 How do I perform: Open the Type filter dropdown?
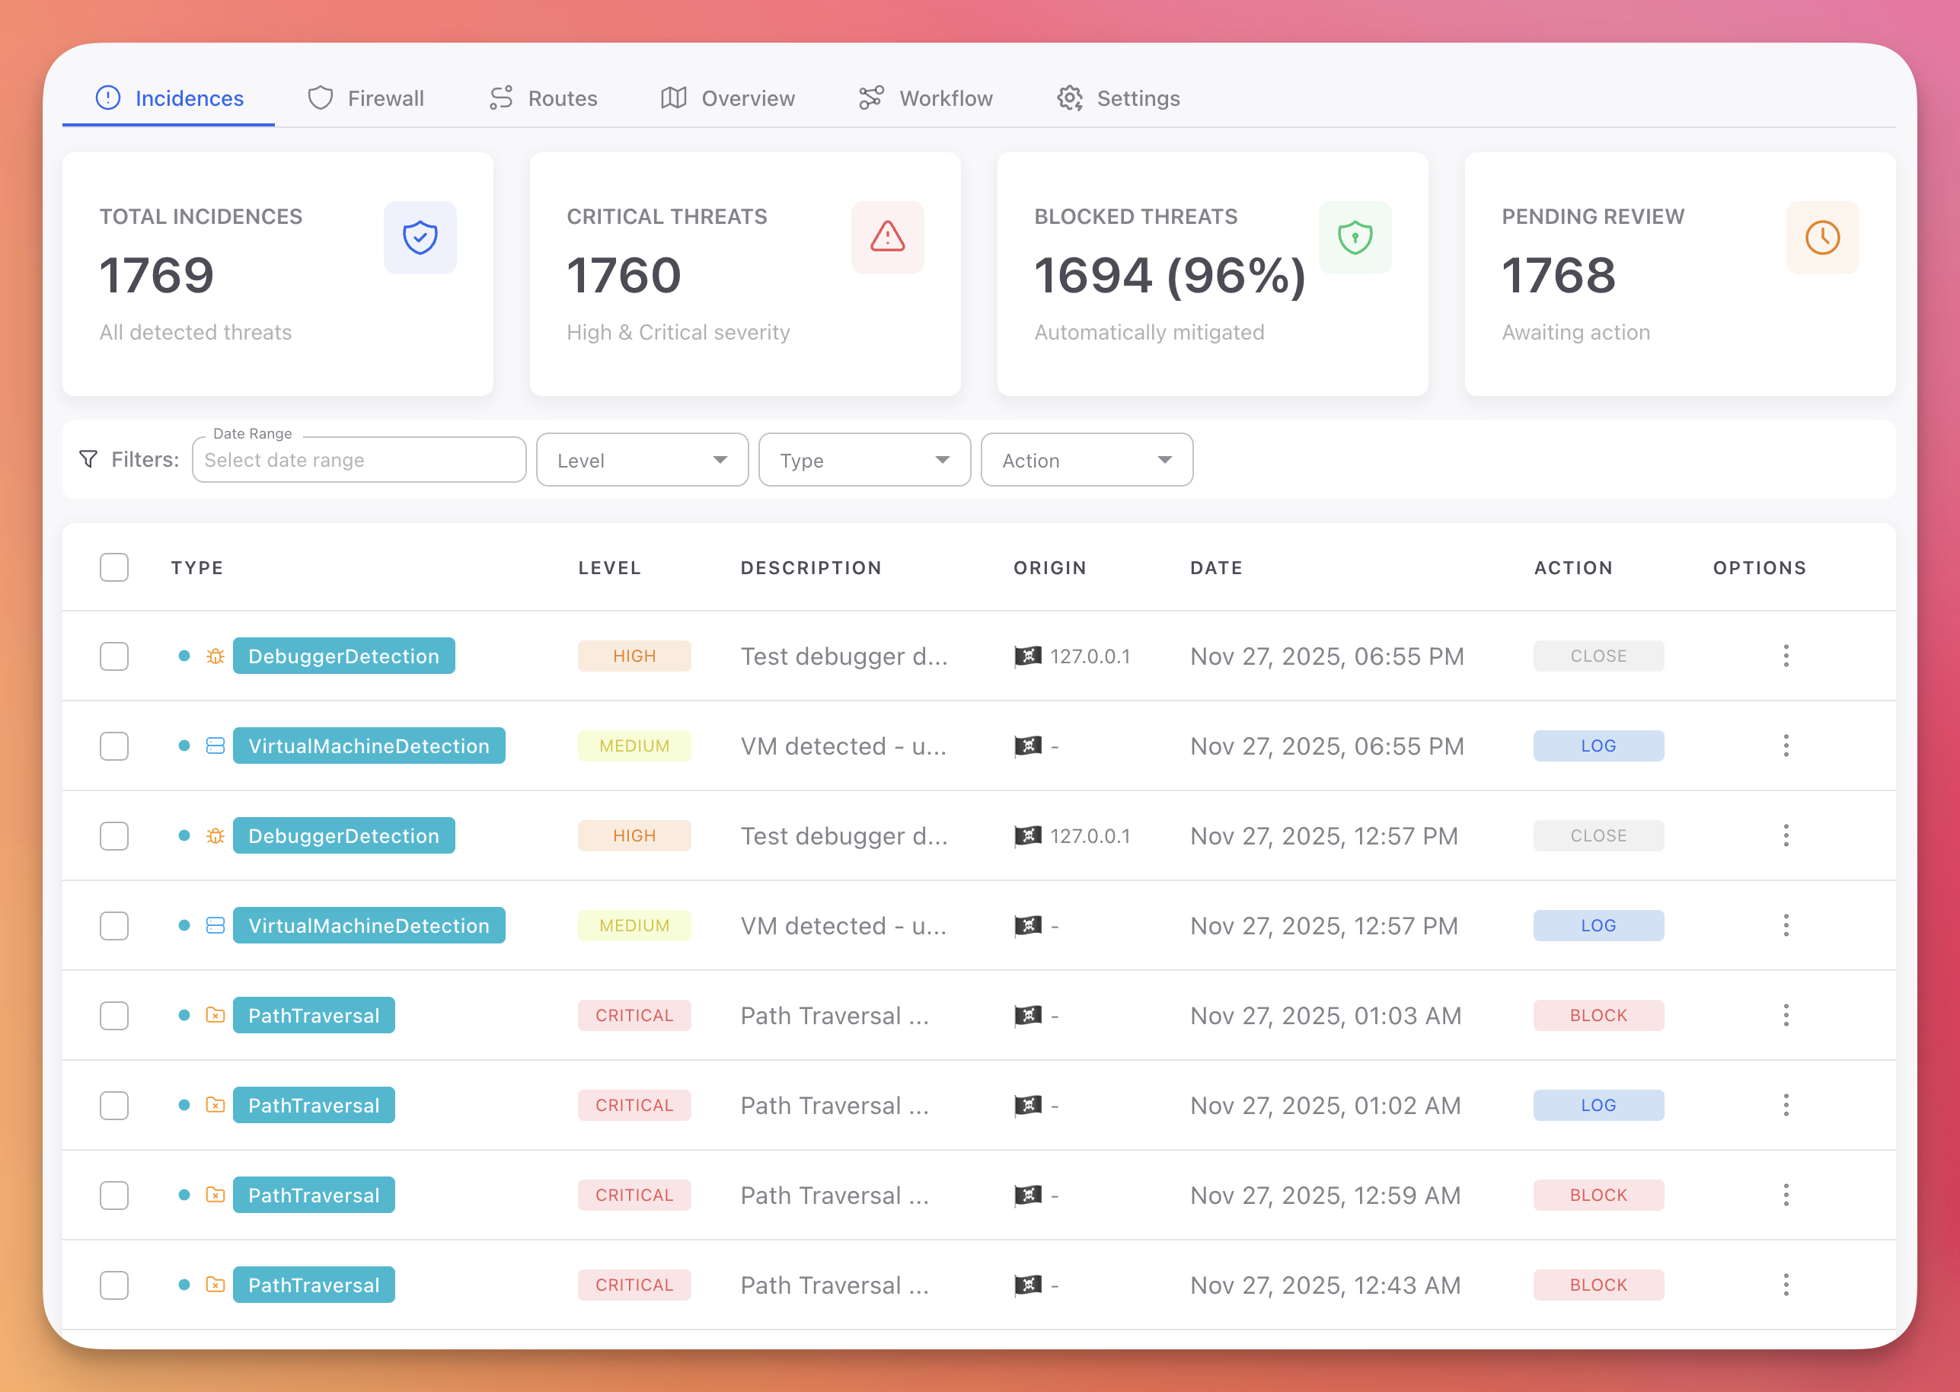point(863,459)
